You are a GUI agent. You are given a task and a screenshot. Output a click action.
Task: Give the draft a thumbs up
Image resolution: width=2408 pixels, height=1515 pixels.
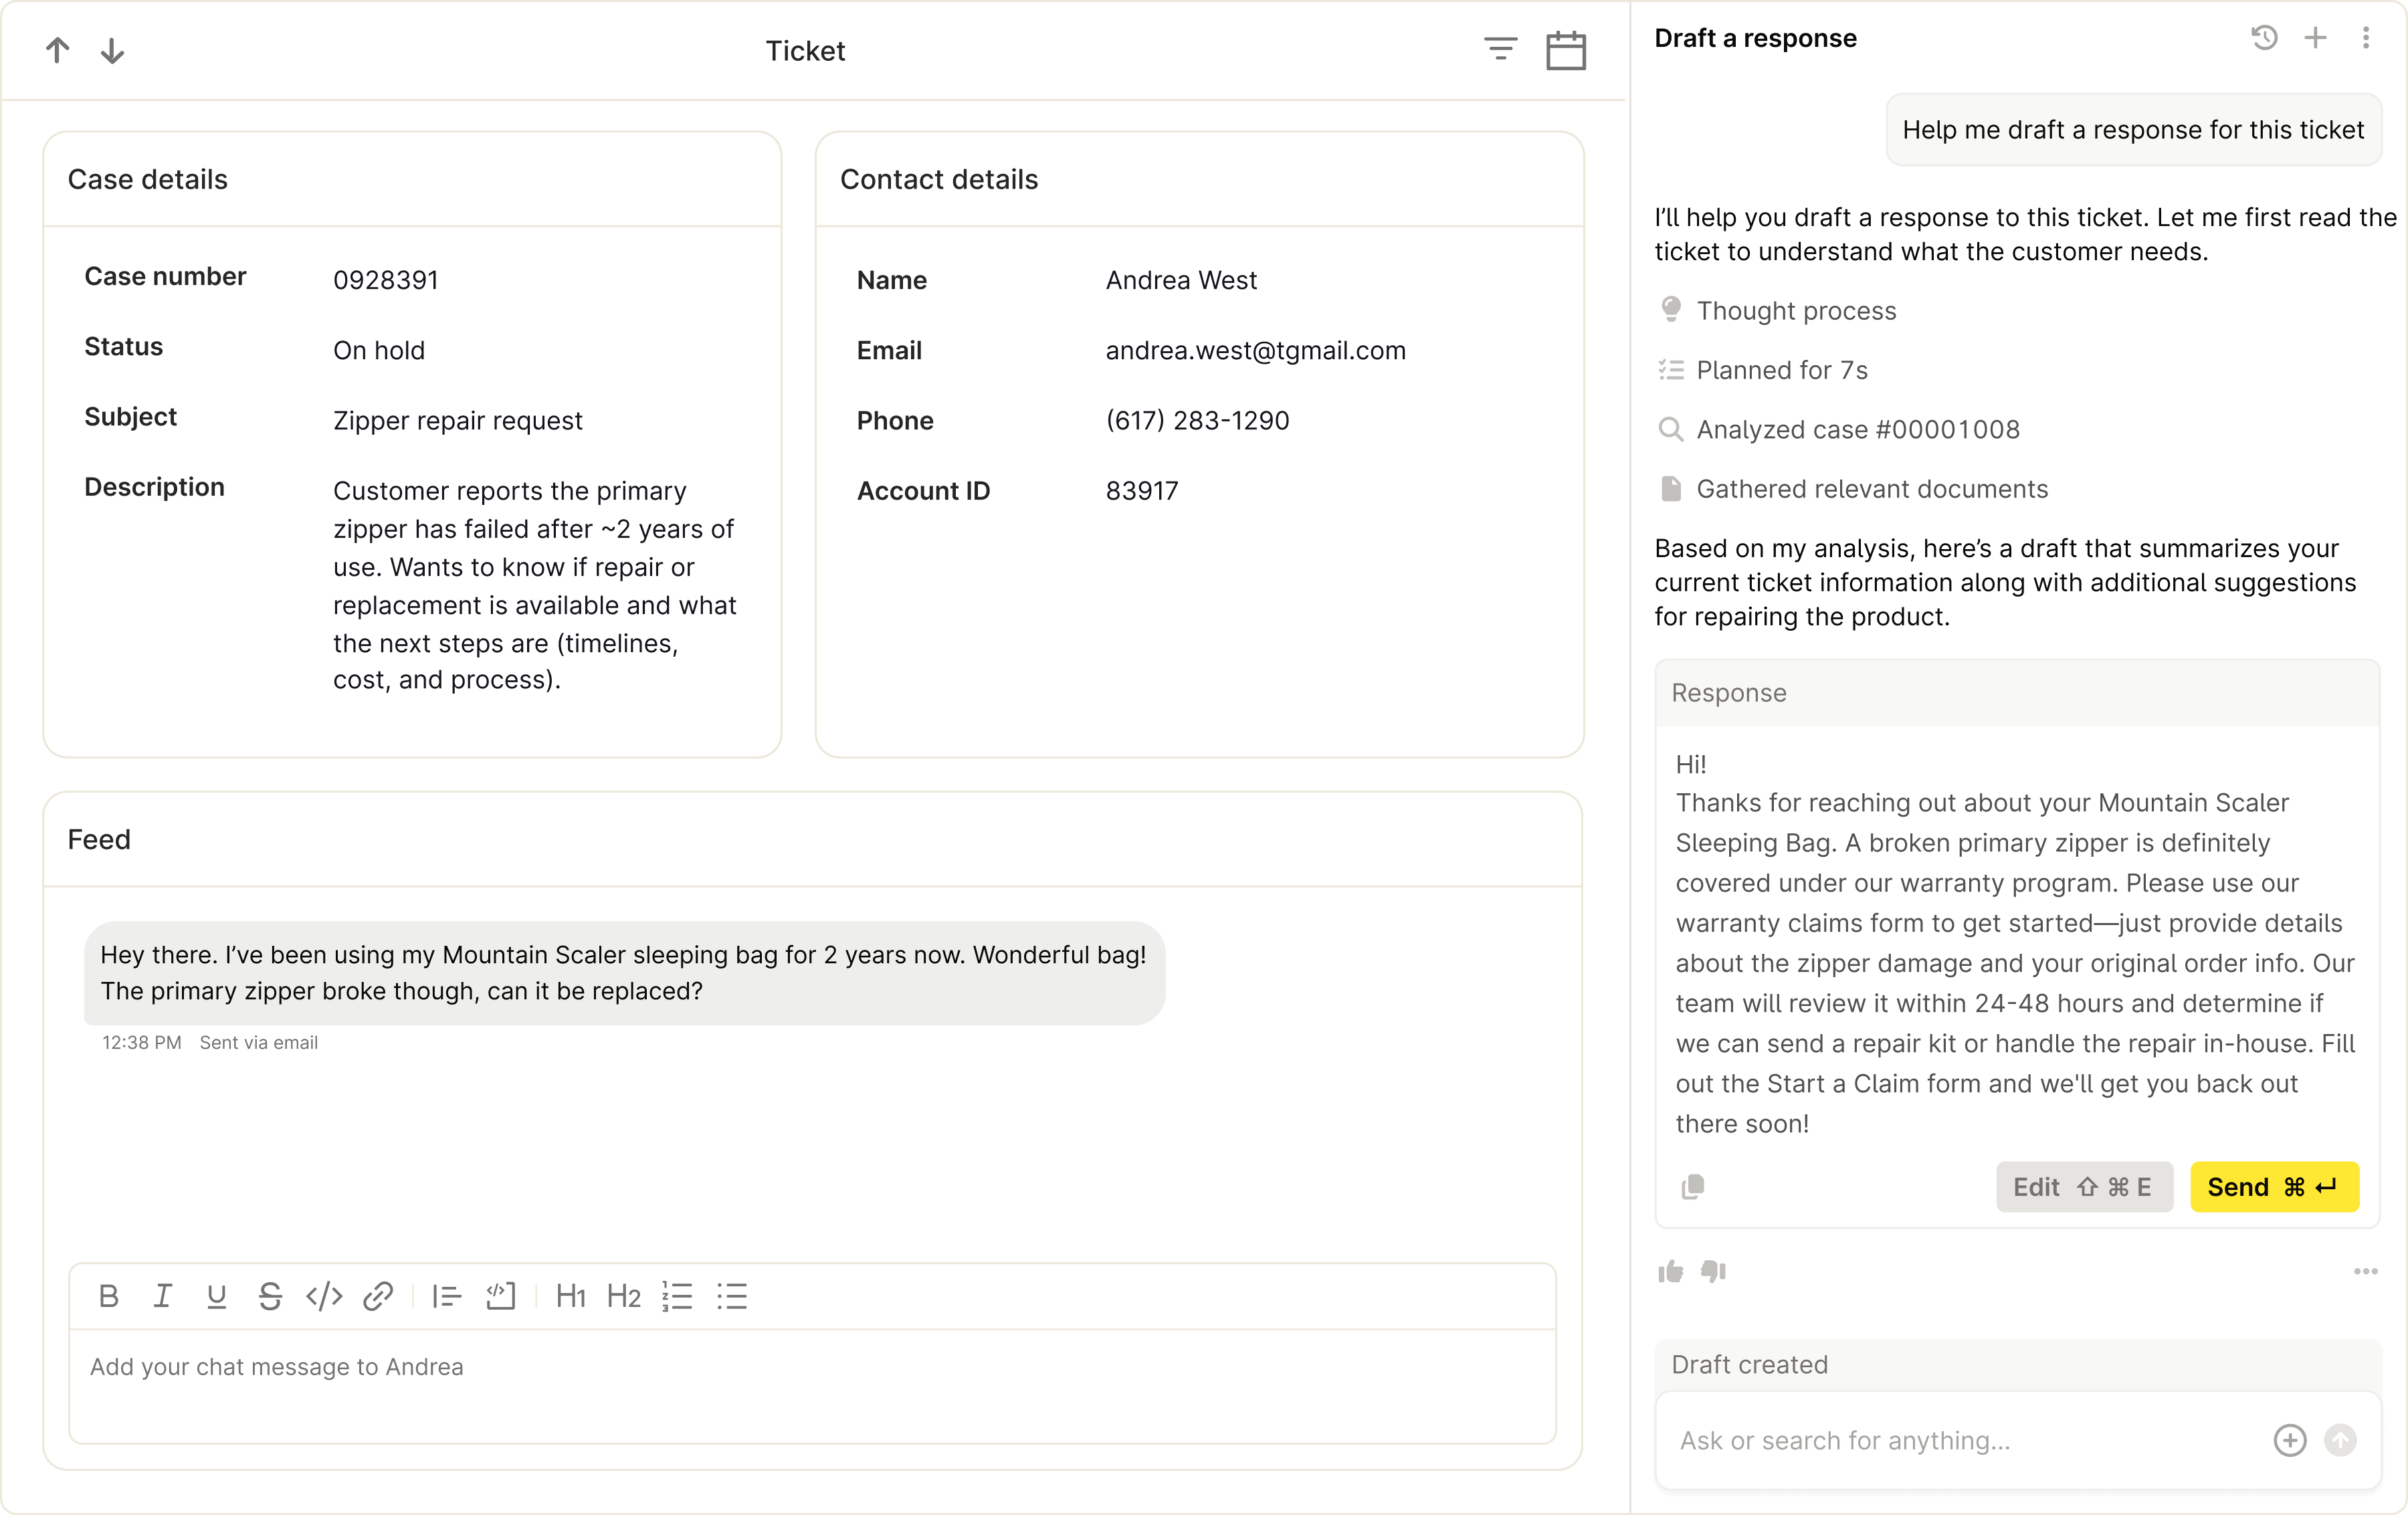(1670, 1271)
